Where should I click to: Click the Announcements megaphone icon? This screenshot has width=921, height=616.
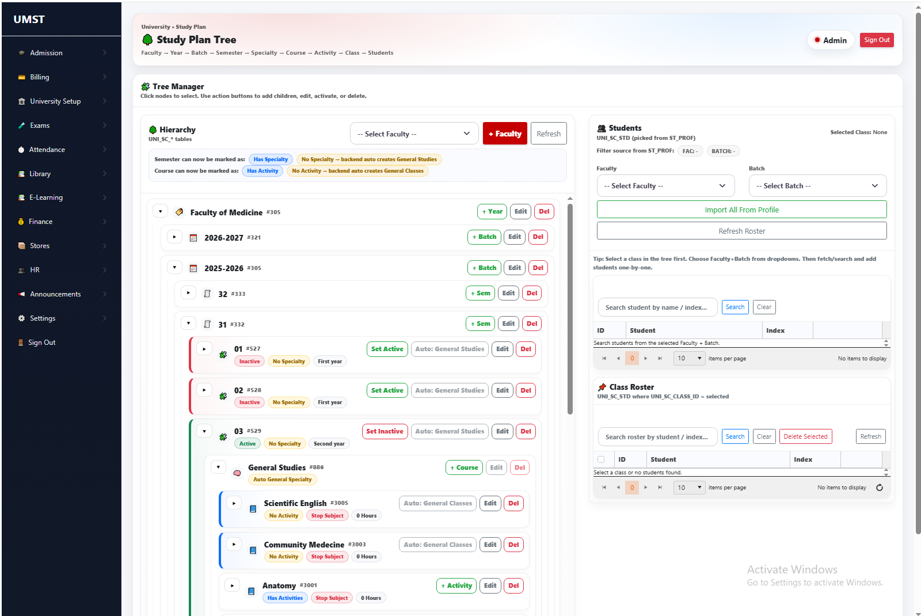[x=21, y=294]
